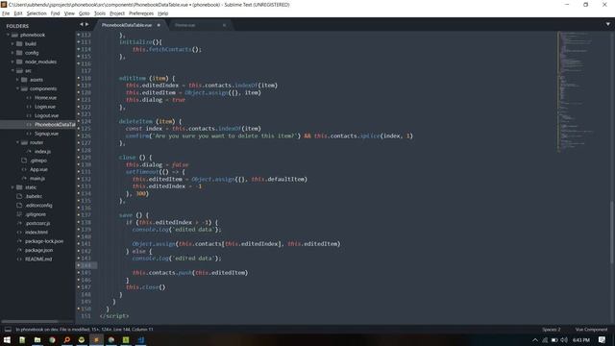Close the Home.vue tab

[x=224, y=25]
